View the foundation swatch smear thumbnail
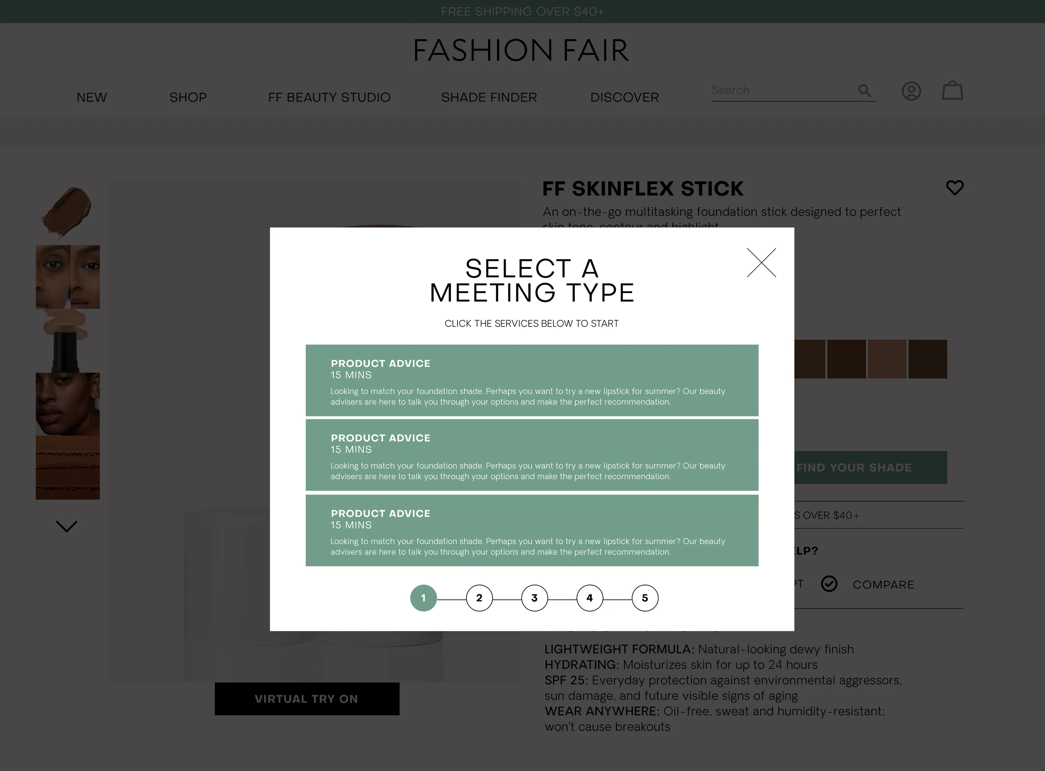This screenshot has width=1045, height=771. click(68, 212)
